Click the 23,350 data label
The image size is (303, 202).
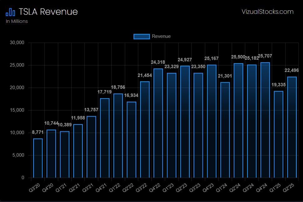198,67
